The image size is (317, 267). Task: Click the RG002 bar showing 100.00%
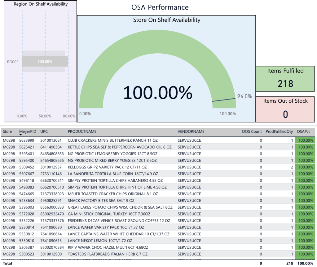pyautogui.click(x=45, y=61)
